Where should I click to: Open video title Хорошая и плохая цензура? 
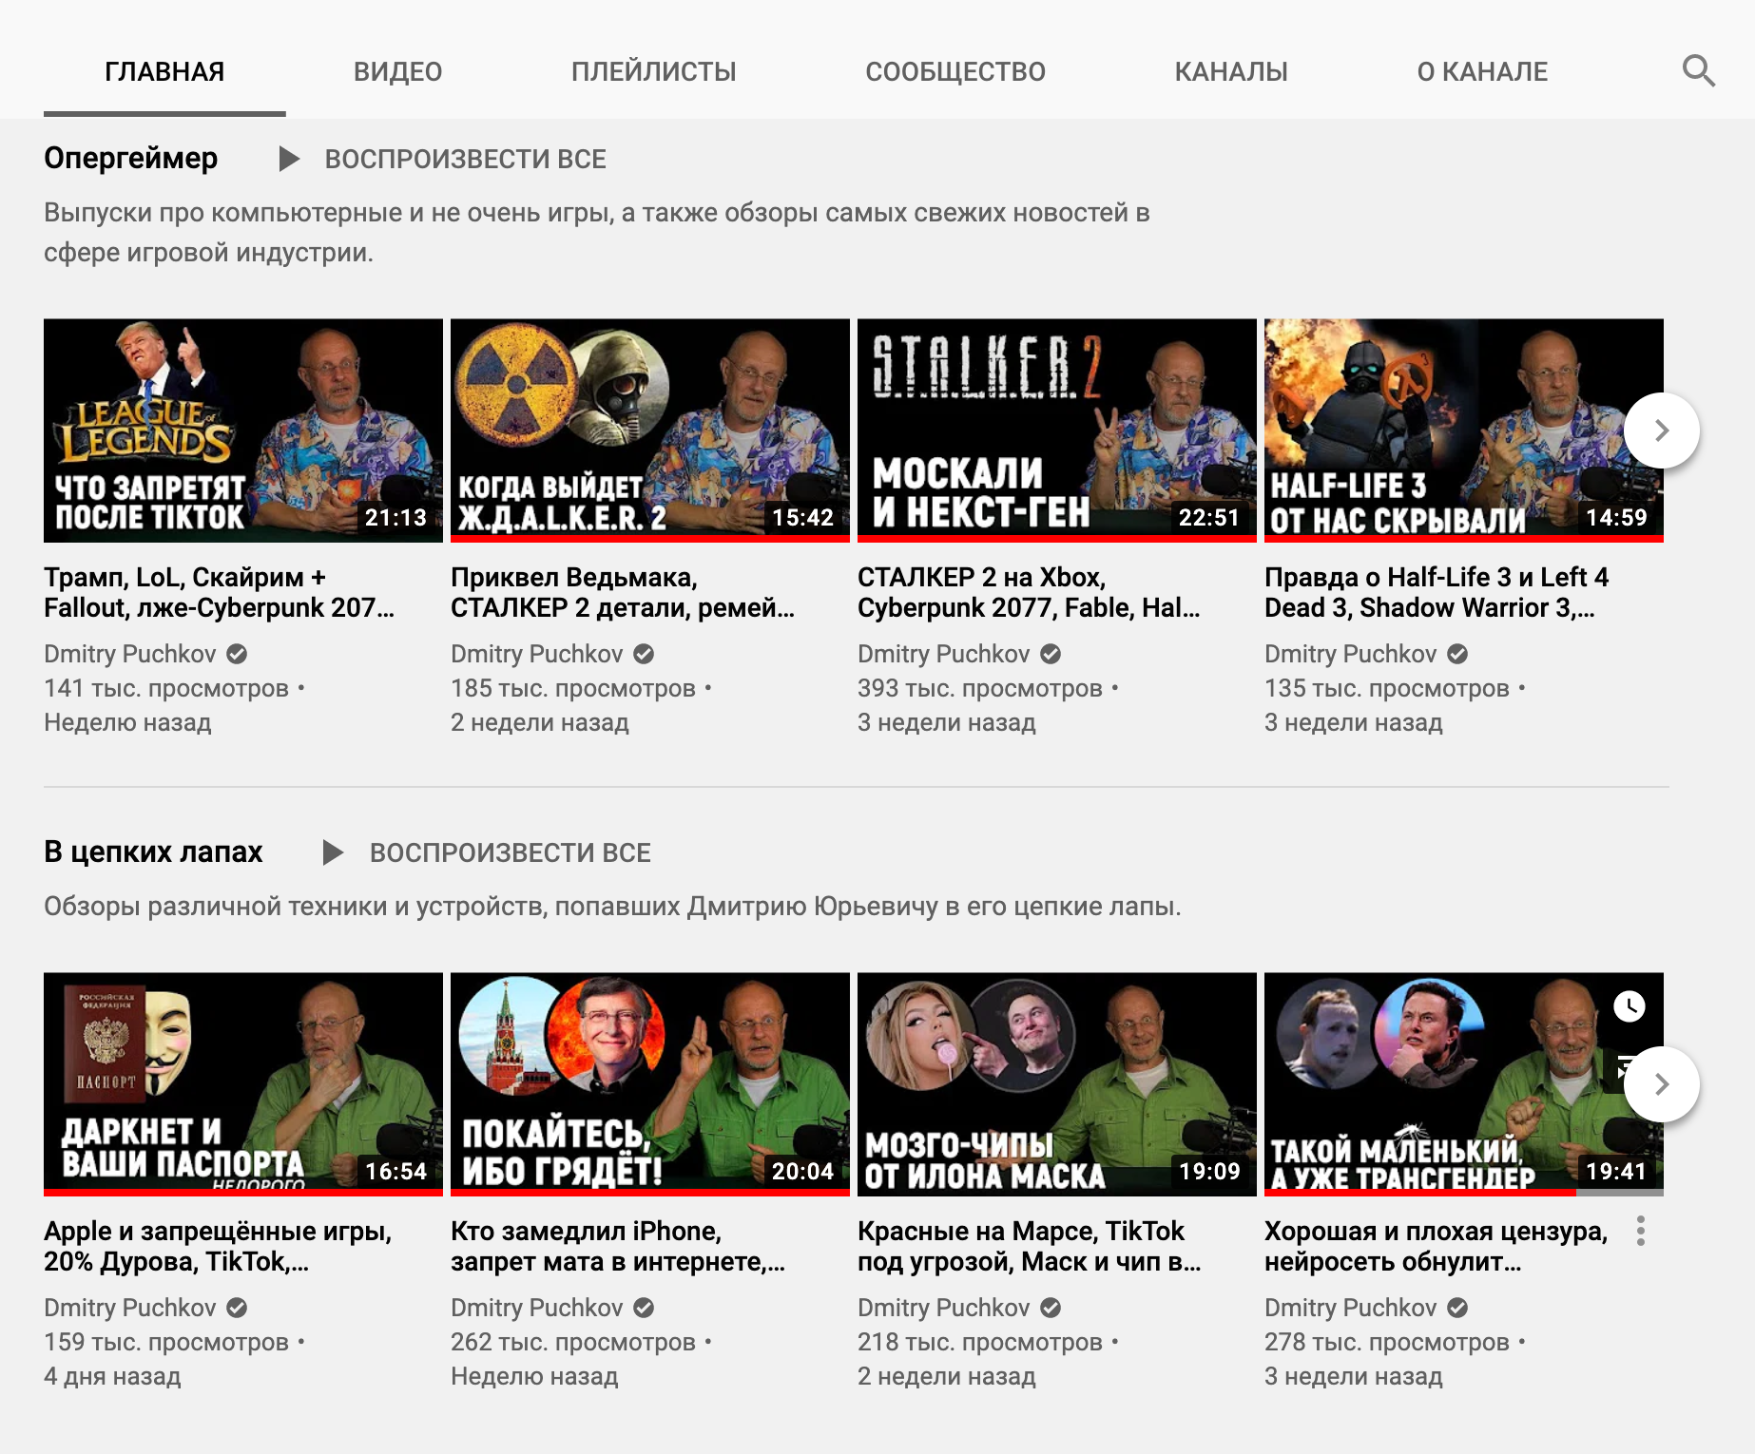point(1436,1246)
